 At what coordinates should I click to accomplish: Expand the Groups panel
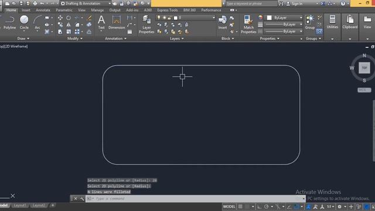[313, 39]
